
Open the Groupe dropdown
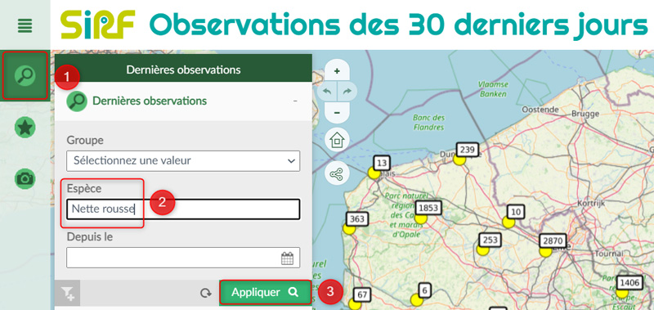click(183, 160)
